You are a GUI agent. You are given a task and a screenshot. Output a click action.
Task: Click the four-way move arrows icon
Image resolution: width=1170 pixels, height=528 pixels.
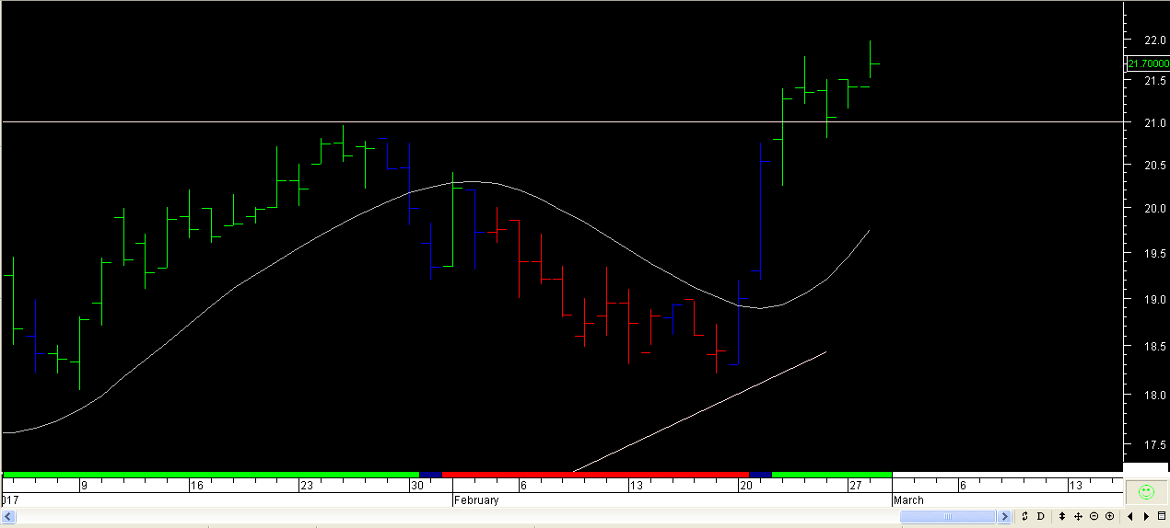tap(1078, 516)
